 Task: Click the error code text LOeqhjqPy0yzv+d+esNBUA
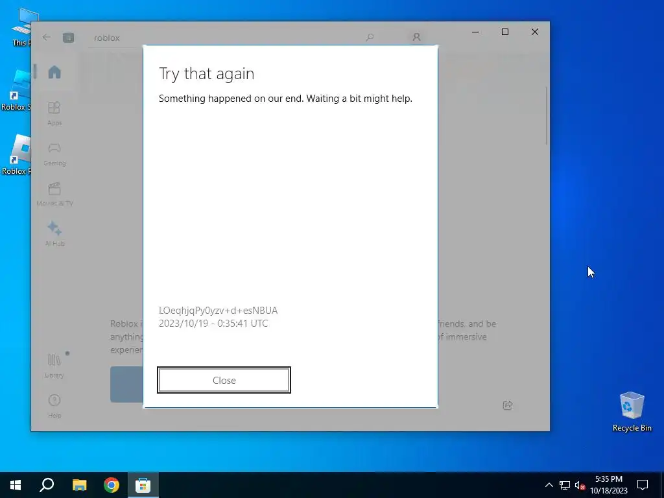218,311
